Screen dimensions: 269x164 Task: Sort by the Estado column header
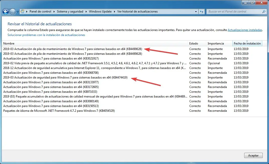point(197,43)
